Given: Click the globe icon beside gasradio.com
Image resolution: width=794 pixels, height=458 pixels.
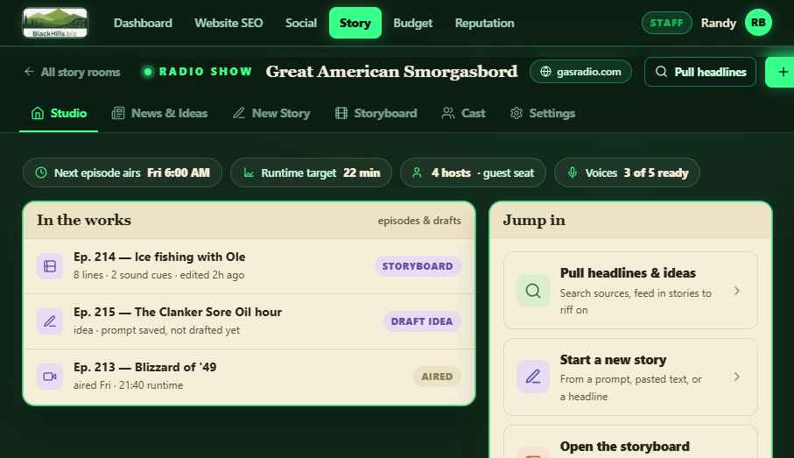Looking at the screenshot, I should pyautogui.click(x=545, y=72).
